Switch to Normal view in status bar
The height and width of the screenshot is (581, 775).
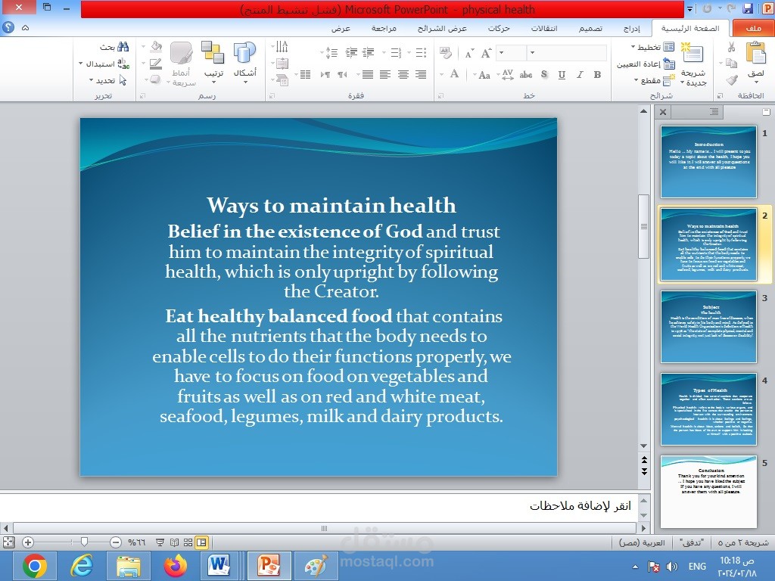click(201, 542)
